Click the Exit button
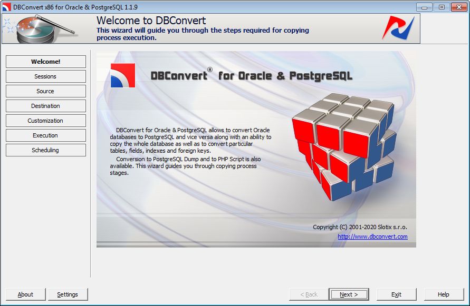Image resolution: width=470 pixels, height=306 pixels. (x=396, y=294)
